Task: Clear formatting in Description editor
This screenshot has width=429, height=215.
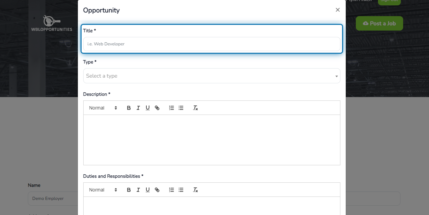Action: coord(195,108)
